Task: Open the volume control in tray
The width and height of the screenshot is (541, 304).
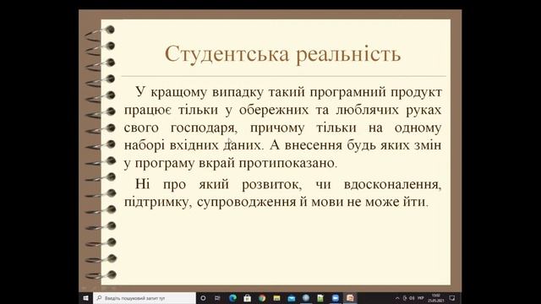Action: click(412, 298)
